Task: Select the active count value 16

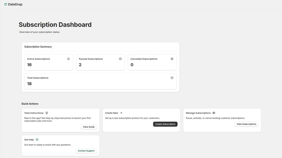Action: click(29, 65)
